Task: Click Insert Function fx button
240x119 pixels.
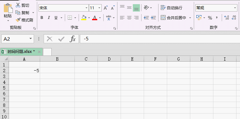Action: tap(73, 39)
